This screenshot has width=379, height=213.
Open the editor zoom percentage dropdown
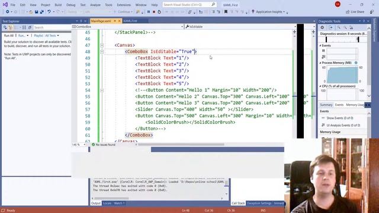pos(84,144)
